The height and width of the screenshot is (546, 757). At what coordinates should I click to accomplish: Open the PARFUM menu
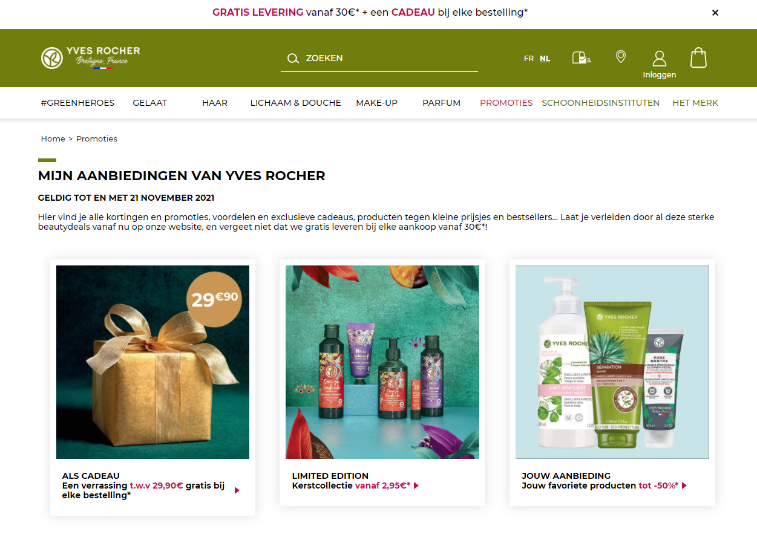click(442, 103)
